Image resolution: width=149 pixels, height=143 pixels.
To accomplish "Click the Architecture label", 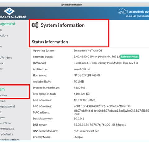I will click(41, 69).
